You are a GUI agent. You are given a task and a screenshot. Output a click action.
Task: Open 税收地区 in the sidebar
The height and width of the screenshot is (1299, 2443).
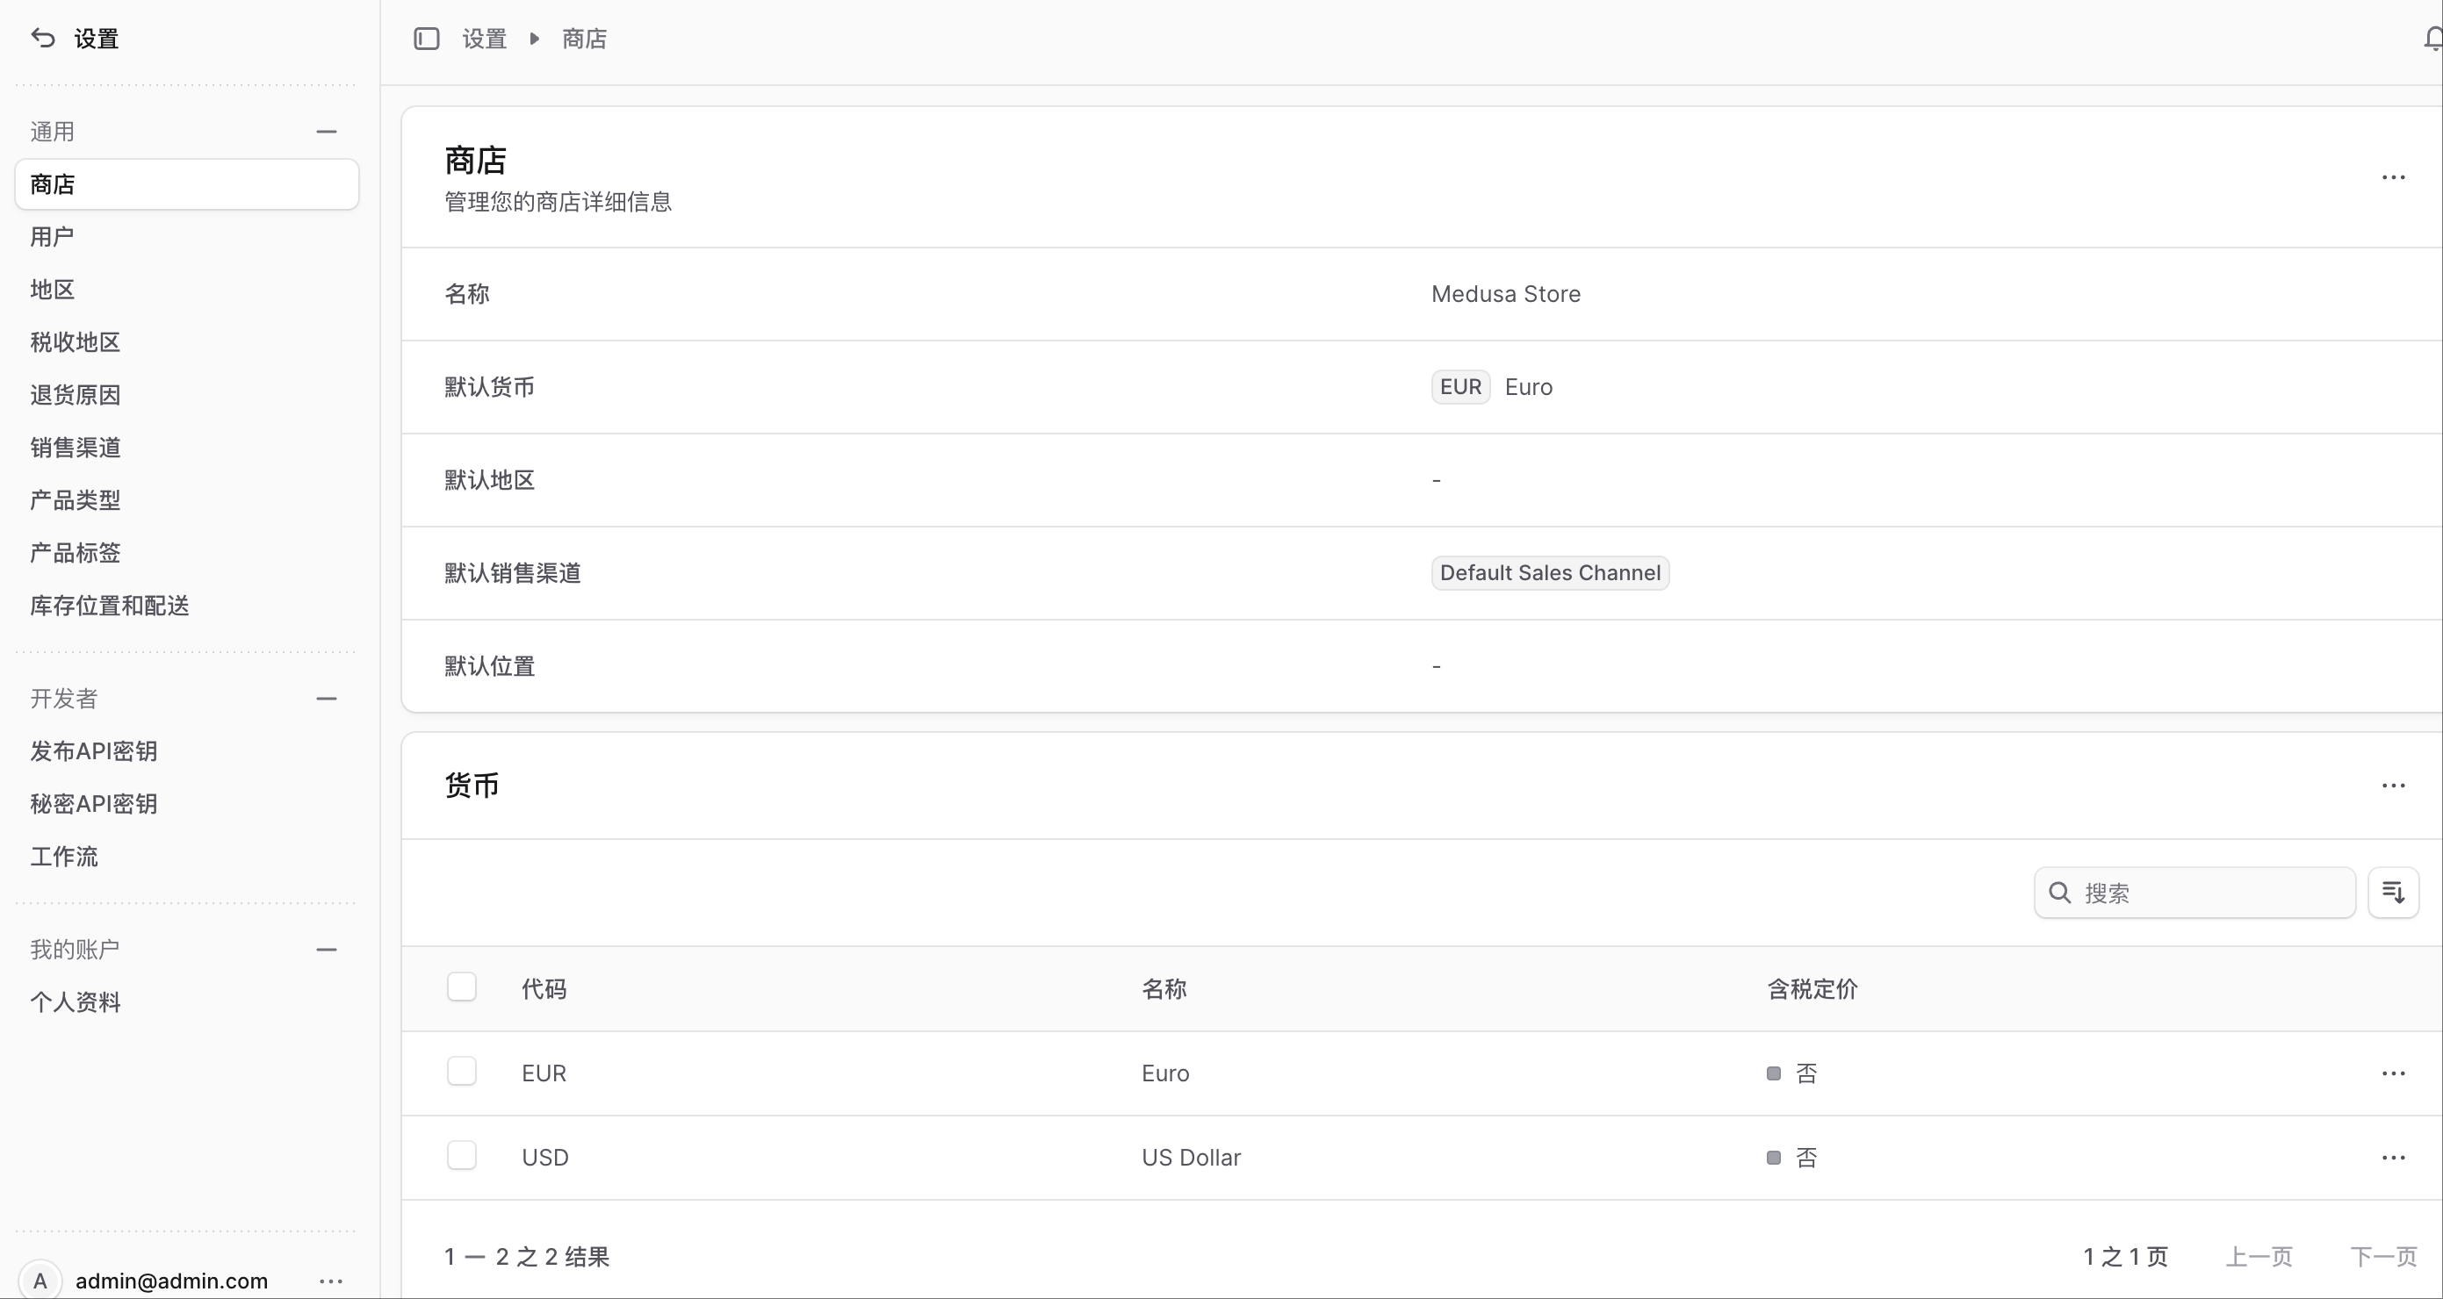[187, 342]
